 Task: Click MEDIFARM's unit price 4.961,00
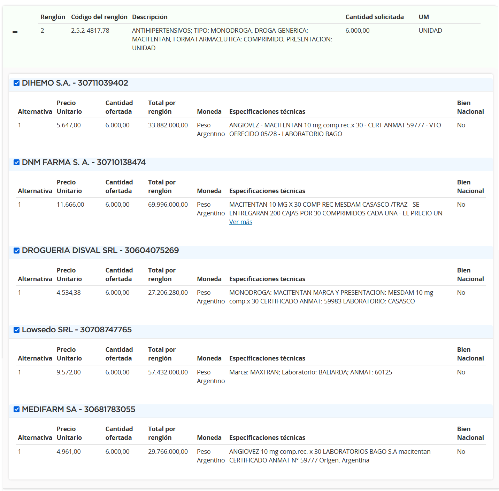click(x=69, y=452)
